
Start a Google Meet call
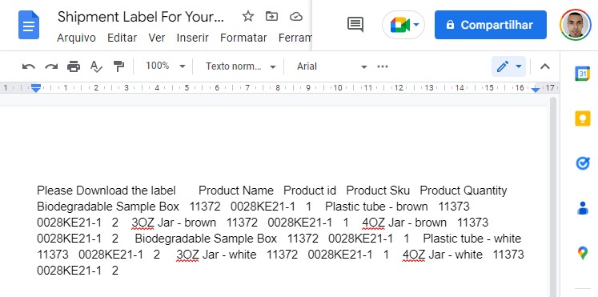(403, 25)
